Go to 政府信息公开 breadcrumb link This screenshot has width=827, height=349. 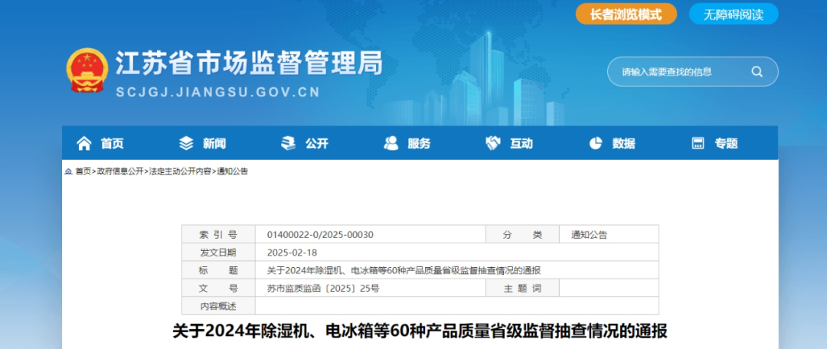pyautogui.click(x=119, y=171)
